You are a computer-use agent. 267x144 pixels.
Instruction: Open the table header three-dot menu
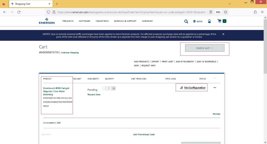pos(215,78)
